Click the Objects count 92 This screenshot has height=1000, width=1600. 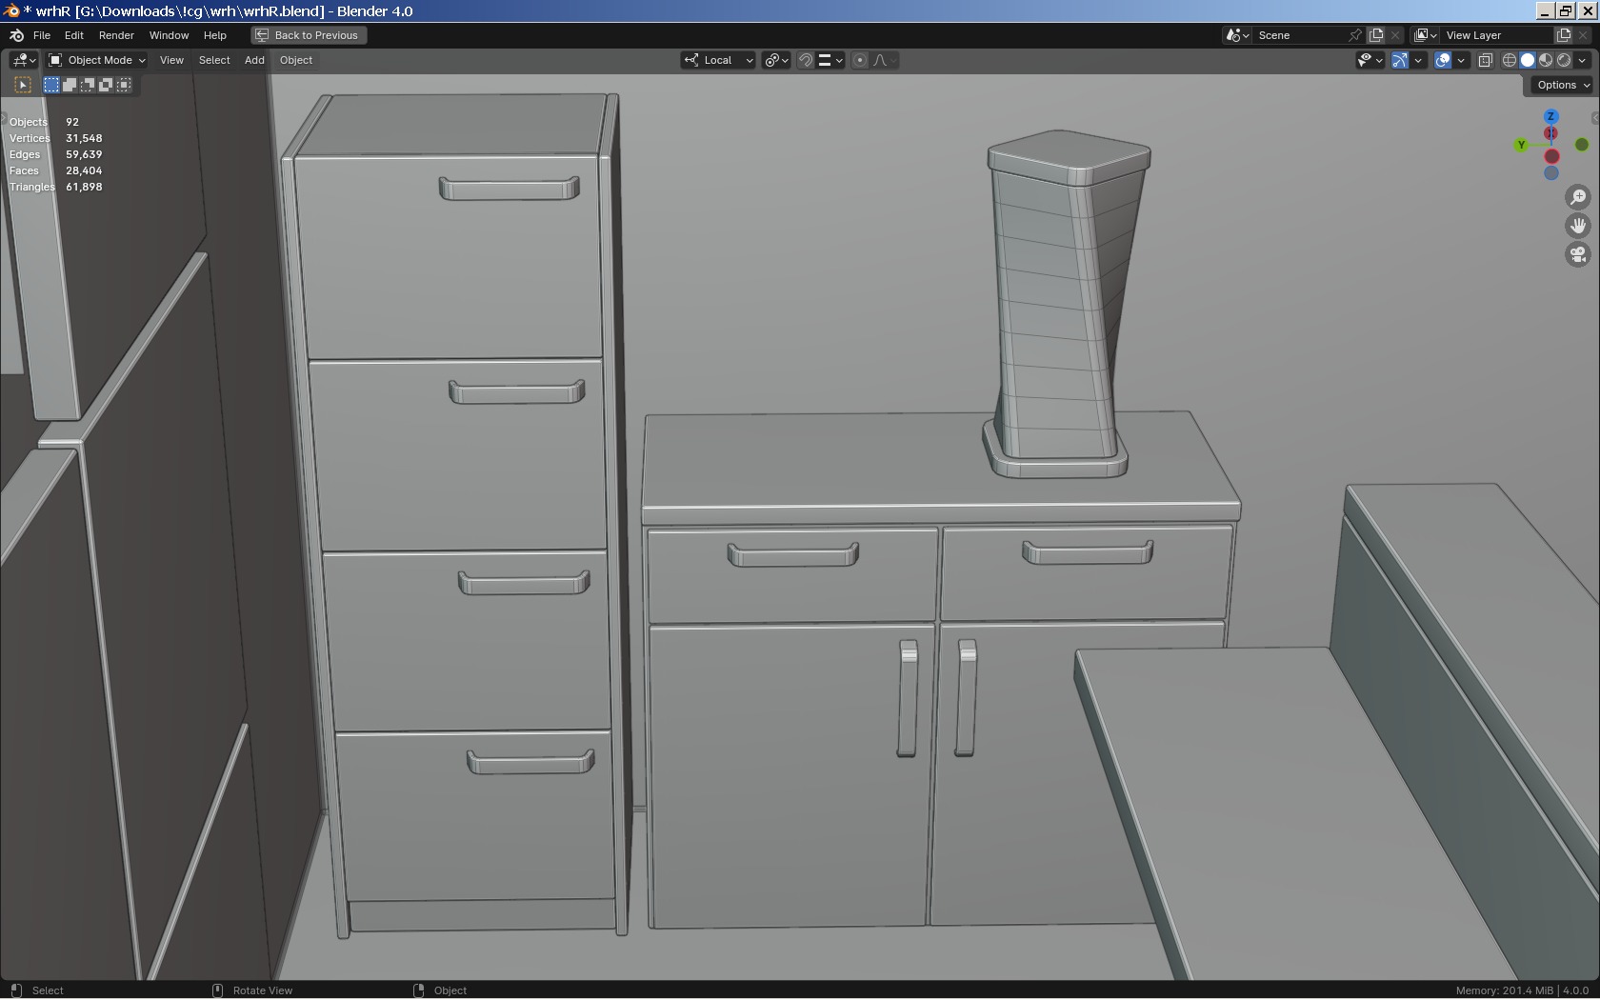(72, 122)
